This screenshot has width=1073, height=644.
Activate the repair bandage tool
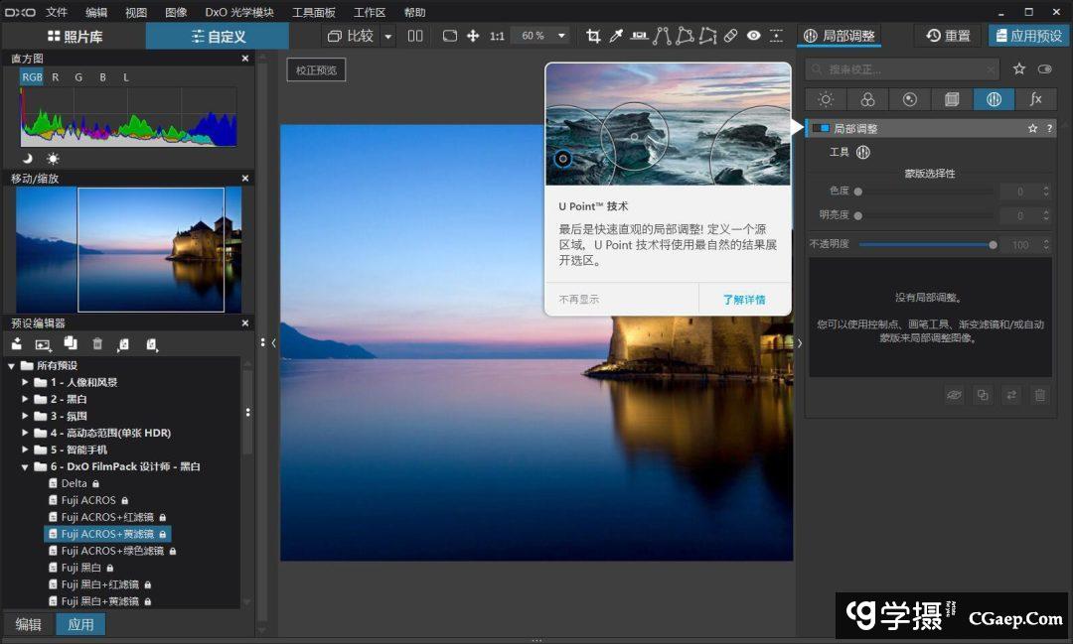coord(730,36)
